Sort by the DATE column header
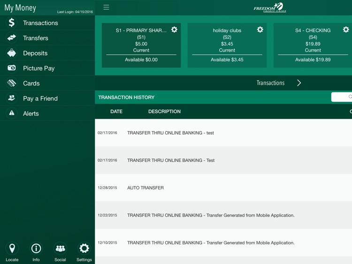The image size is (352, 264). click(116, 112)
